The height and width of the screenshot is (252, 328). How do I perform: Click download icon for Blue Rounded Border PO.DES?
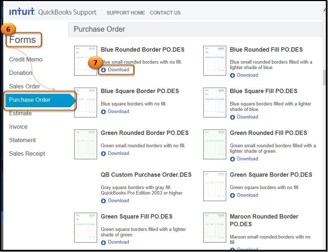point(103,70)
